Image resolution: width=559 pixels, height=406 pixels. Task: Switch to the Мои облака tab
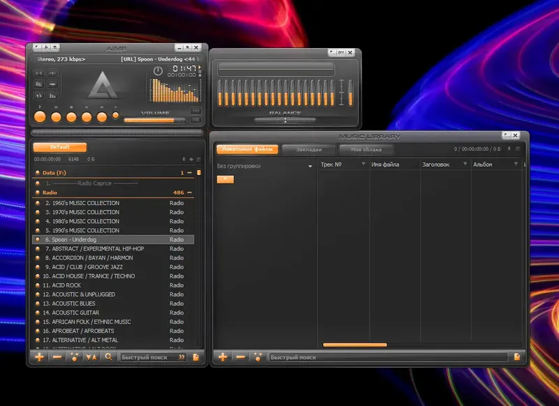coord(366,149)
